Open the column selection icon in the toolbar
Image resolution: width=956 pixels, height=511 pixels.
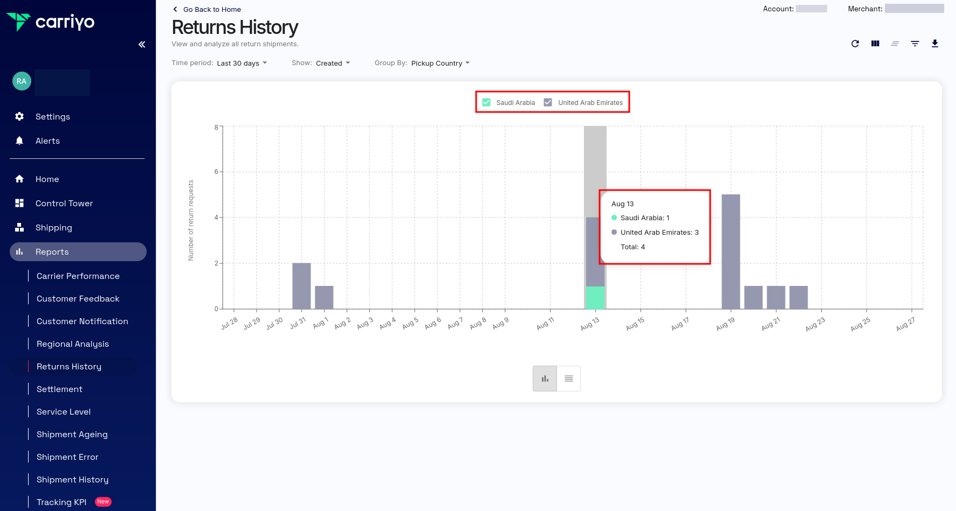[875, 44]
